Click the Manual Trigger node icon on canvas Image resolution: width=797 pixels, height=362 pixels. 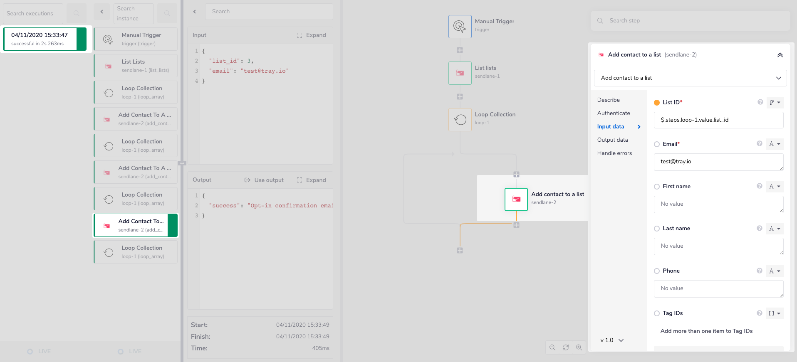click(x=460, y=27)
